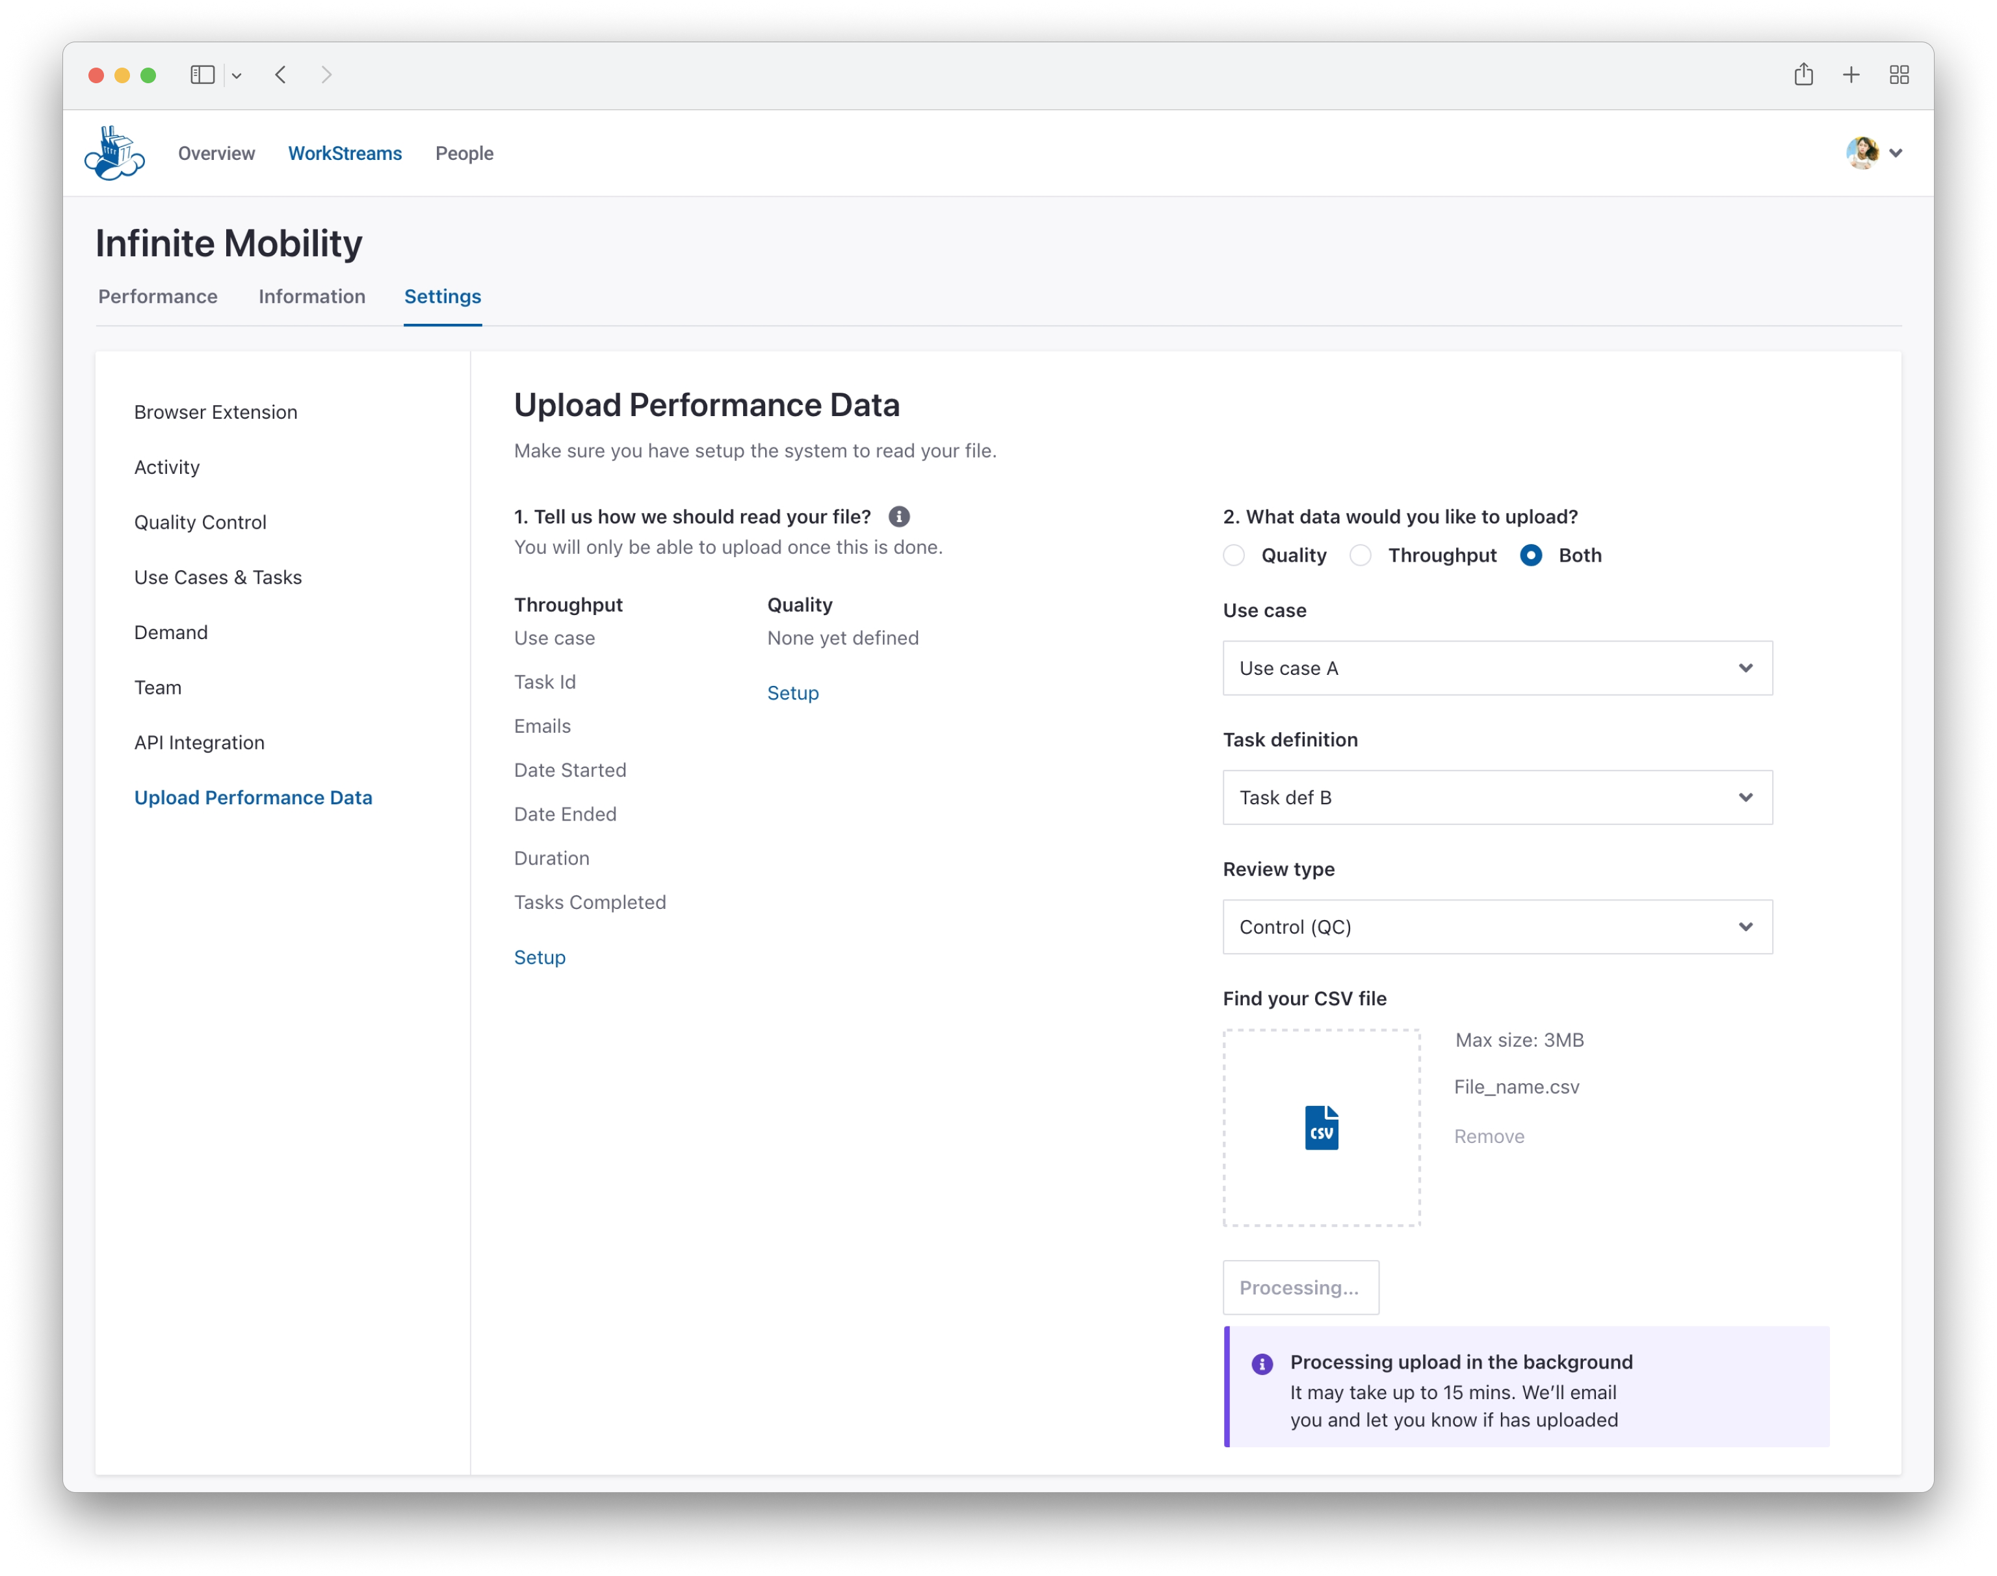Open API Integration settings
1997x1576 pixels.
(x=199, y=742)
